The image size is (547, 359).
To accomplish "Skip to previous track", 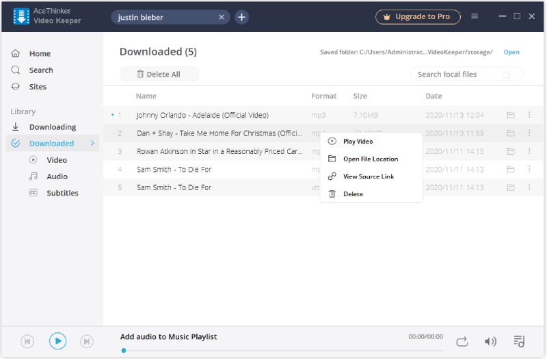I will point(27,341).
